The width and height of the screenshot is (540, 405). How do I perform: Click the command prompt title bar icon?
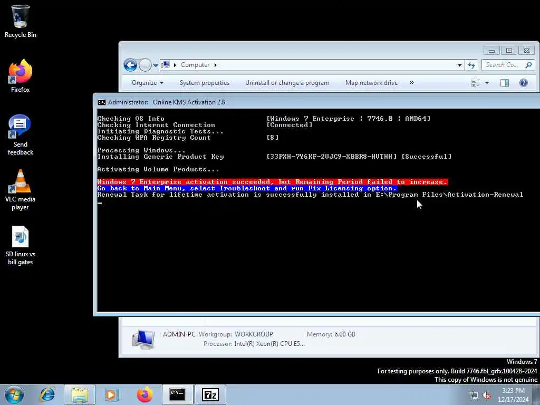coord(102,102)
